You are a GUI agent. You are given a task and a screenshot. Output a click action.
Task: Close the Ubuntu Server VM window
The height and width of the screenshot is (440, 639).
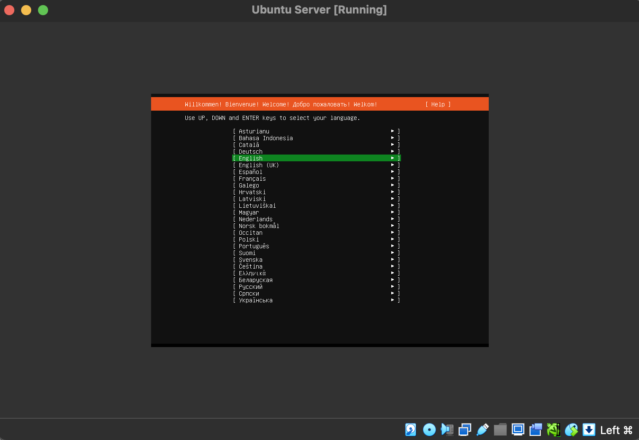[9, 10]
